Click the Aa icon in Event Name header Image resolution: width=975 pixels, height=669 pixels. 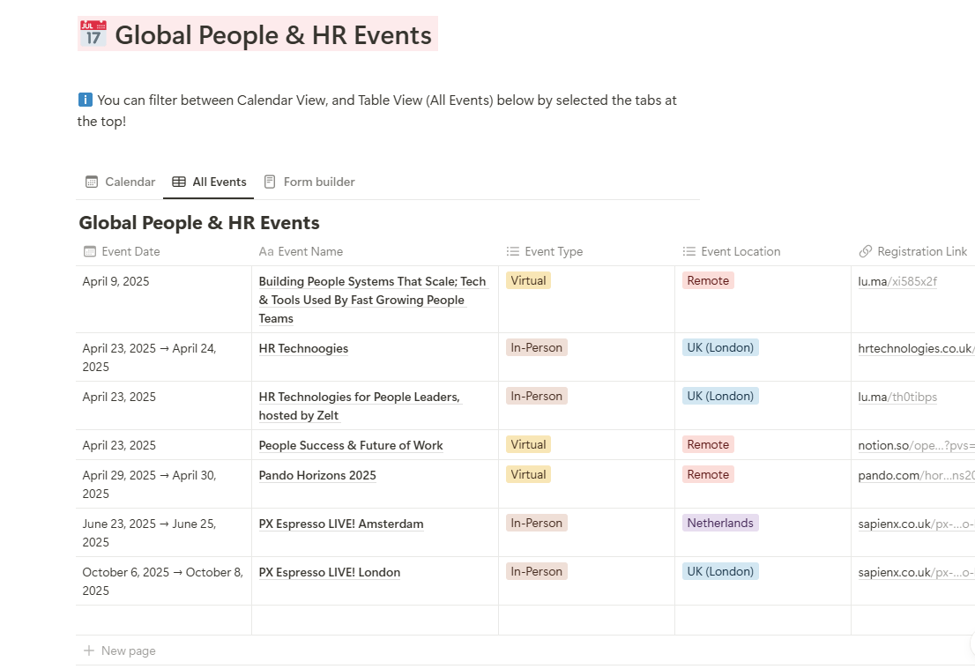(x=266, y=251)
